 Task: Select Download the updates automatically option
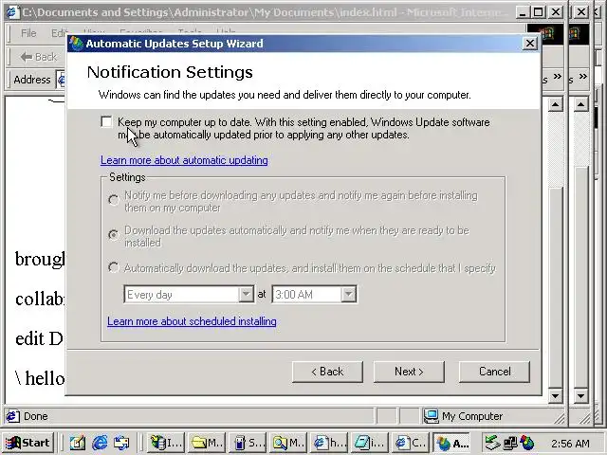tap(114, 234)
